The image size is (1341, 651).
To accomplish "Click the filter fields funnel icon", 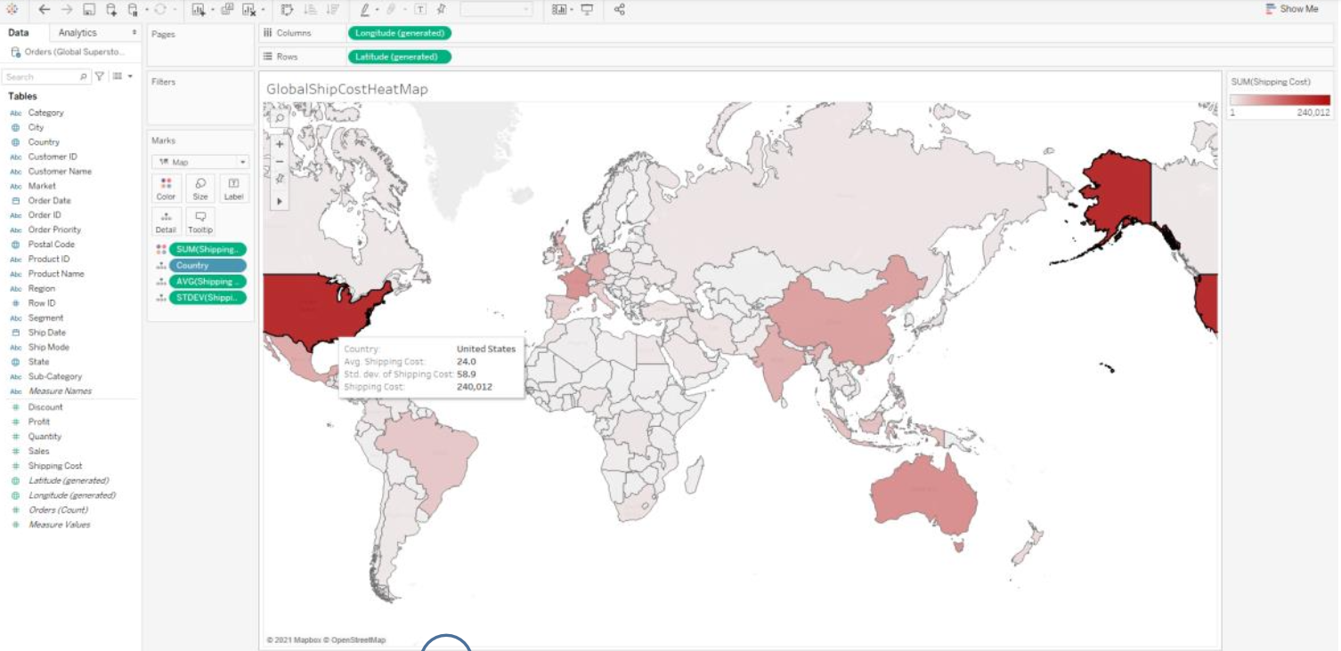I will coord(100,77).
